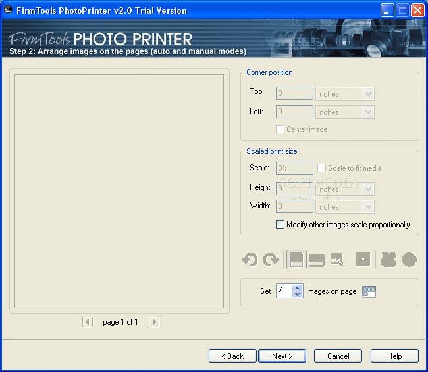Viewport: 428px width, 372px height.
Task: Decrease images on page count
Action: (x=297, y=294)
